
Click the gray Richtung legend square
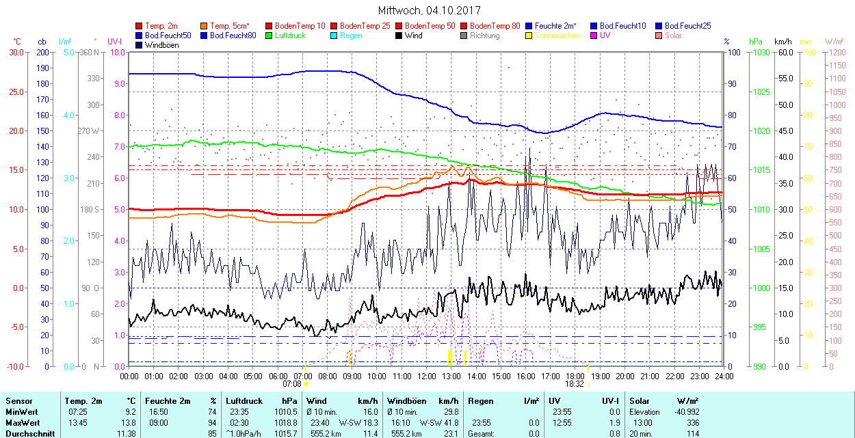(x=464, y=36)
